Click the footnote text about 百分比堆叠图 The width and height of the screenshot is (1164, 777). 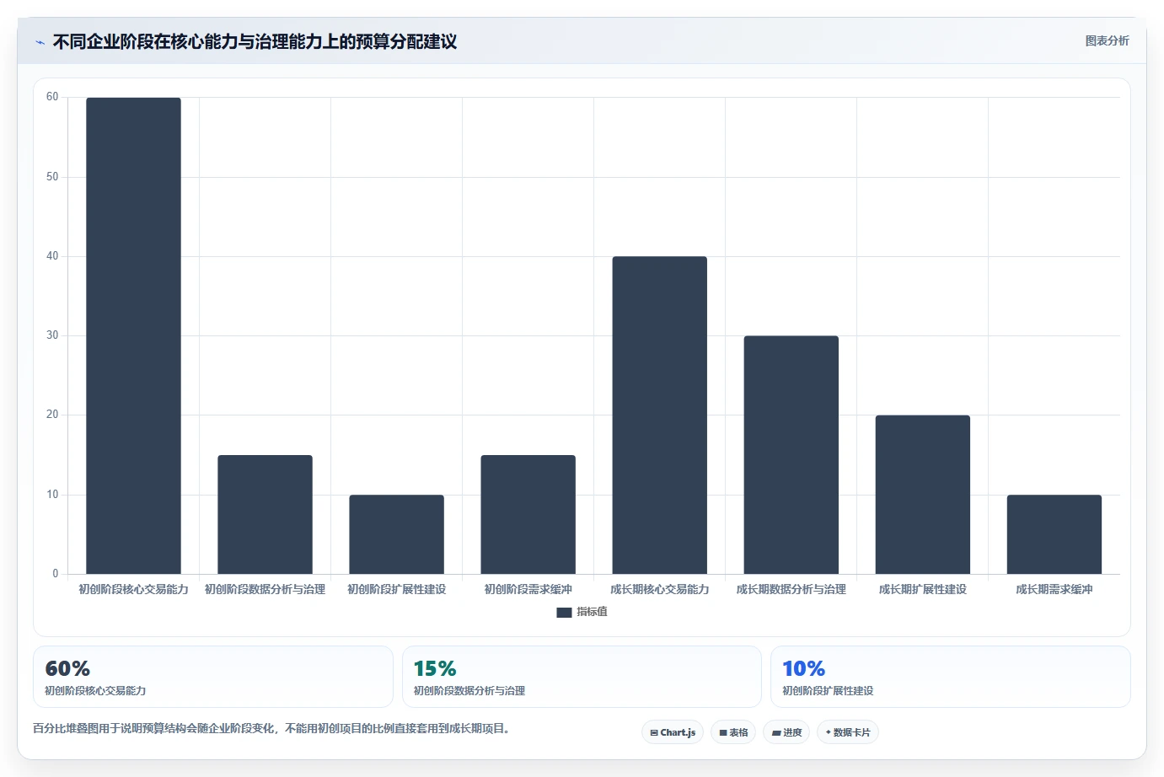tap(273, 728)
